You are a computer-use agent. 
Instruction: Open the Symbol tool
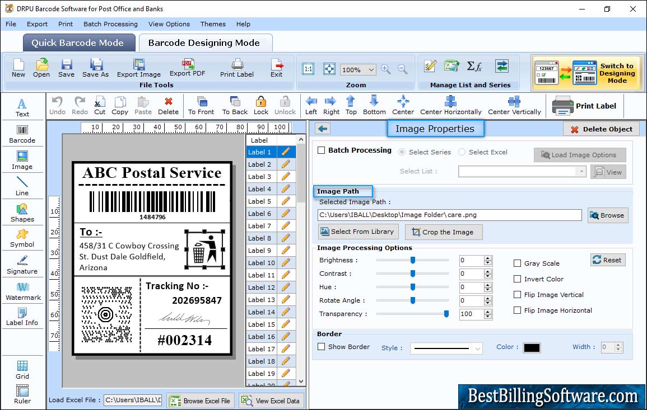[22, 239]
